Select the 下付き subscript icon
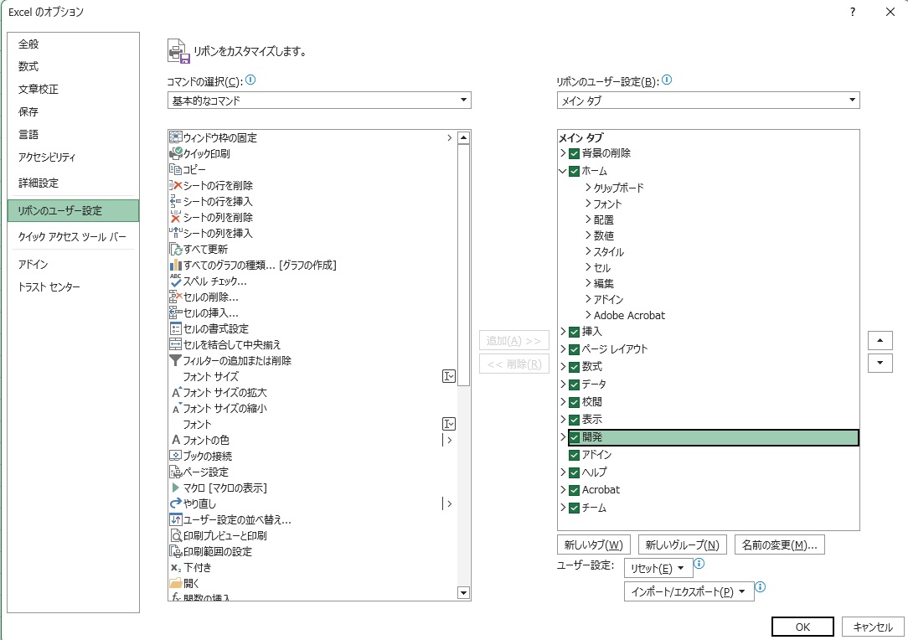 [175, 568]
